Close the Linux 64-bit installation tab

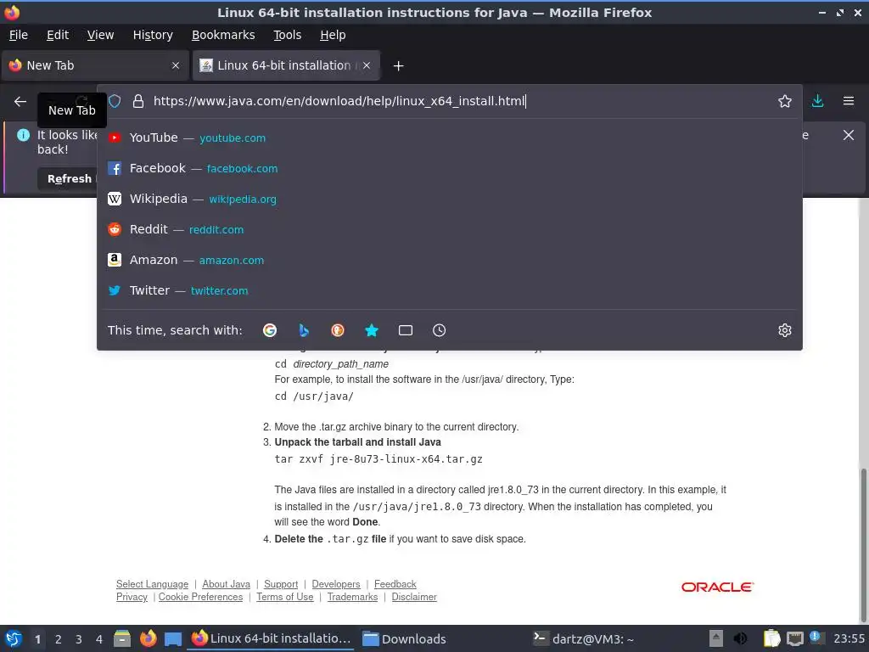pyautogui.click(x=367, y=65)
